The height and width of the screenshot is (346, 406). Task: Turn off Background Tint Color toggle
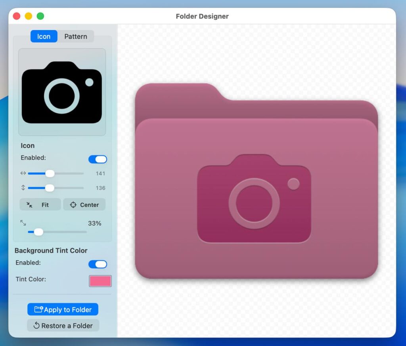[x=98, y=264]
